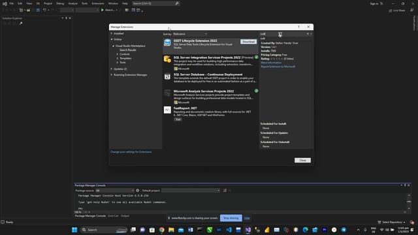Collapse the Visual Studio Marketplace node
This screenshot has width=418, height=235.
113,46
